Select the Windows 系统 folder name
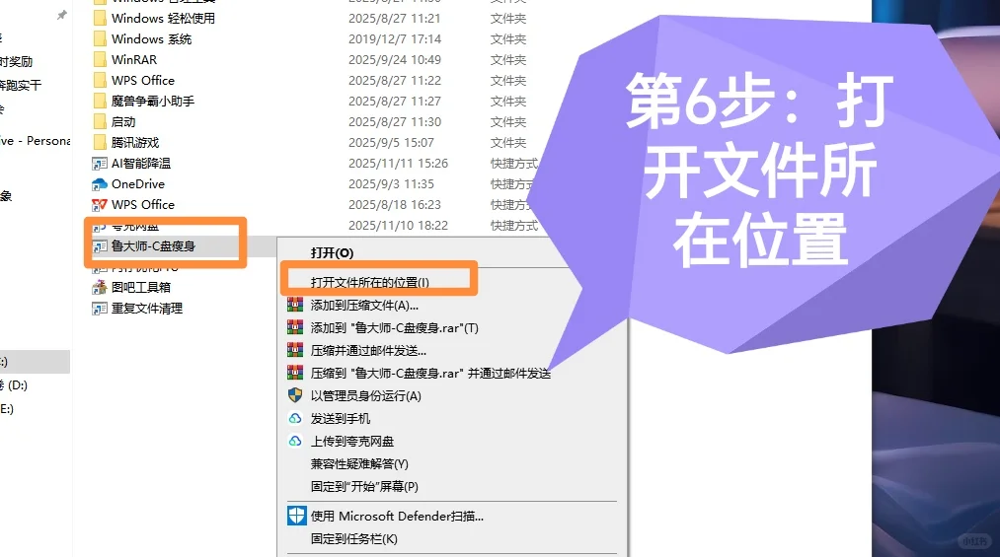Screen dimensions: 1000x557 (x=151, y=38)
